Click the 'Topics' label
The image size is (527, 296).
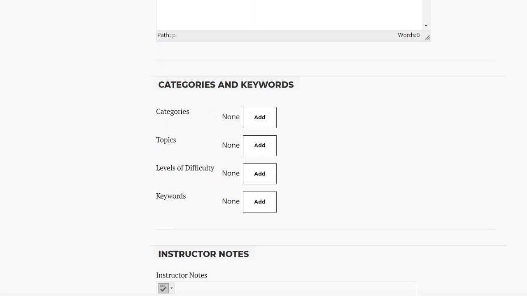[166, 140]
